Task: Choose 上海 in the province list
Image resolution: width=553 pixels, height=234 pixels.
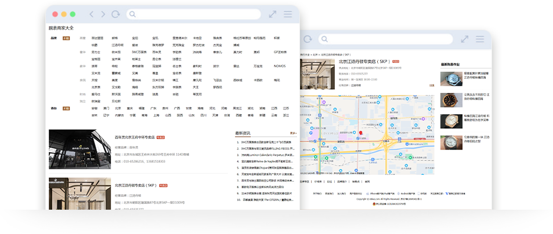Action: pos(156,115)
